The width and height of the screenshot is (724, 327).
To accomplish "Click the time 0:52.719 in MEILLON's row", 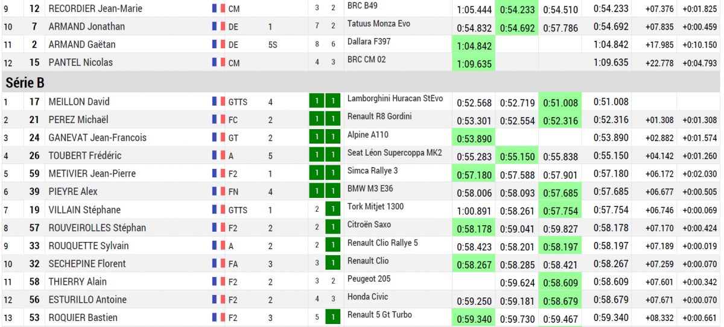I will point(517,103).
